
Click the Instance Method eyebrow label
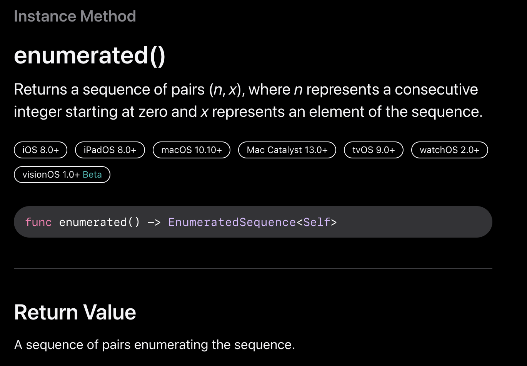tap(75, 16)
